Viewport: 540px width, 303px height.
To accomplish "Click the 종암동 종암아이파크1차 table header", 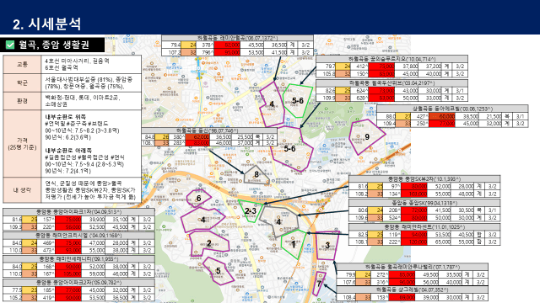I will tap(78, 211).
